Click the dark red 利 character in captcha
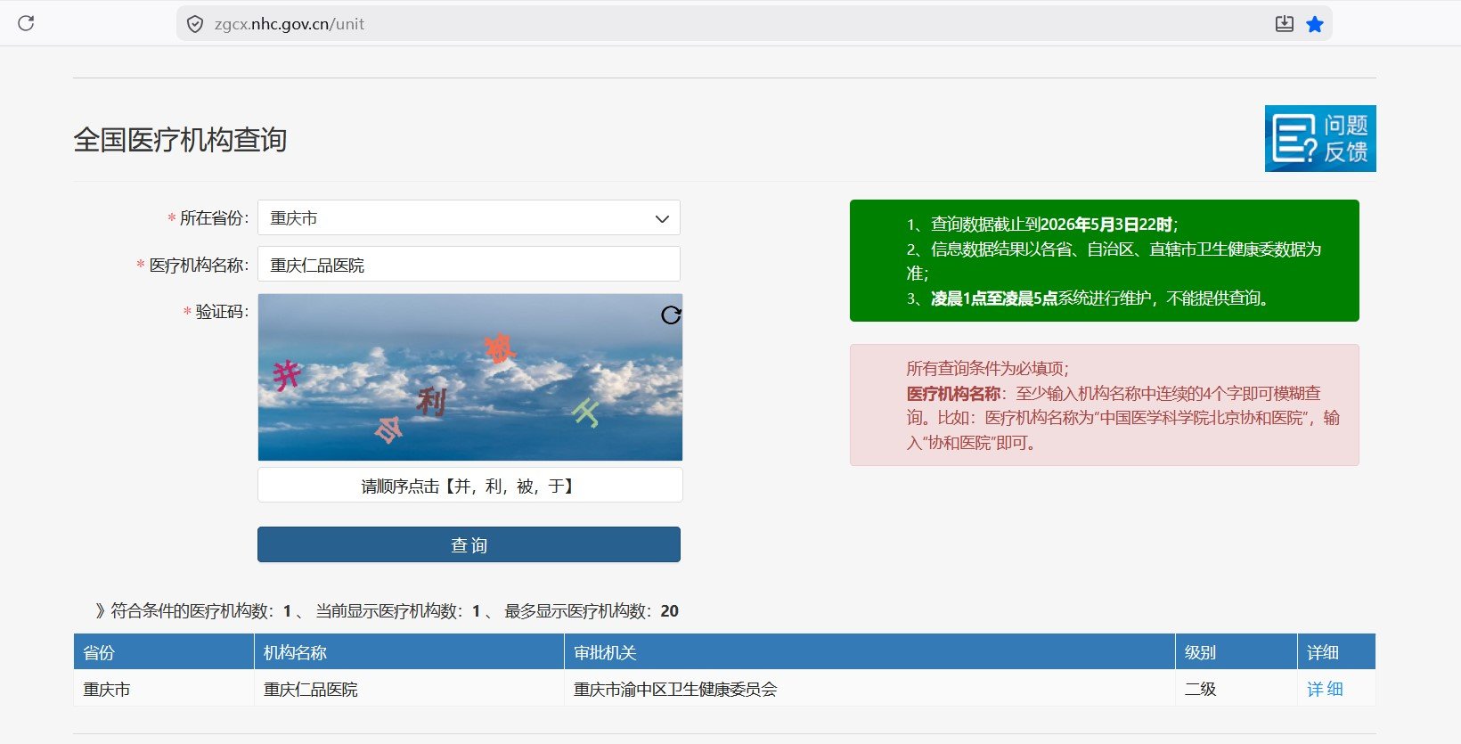Viewport: 1461px width, 744px height. 431,401
